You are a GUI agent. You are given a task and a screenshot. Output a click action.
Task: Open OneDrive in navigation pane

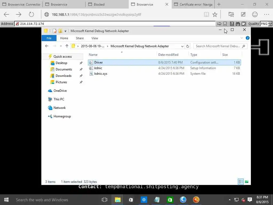[x=60, y=91]
